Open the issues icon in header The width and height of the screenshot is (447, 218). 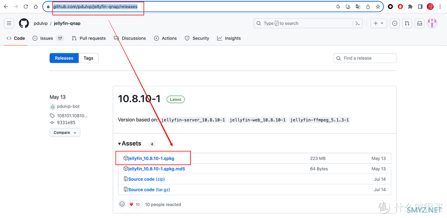click(394, 23)
